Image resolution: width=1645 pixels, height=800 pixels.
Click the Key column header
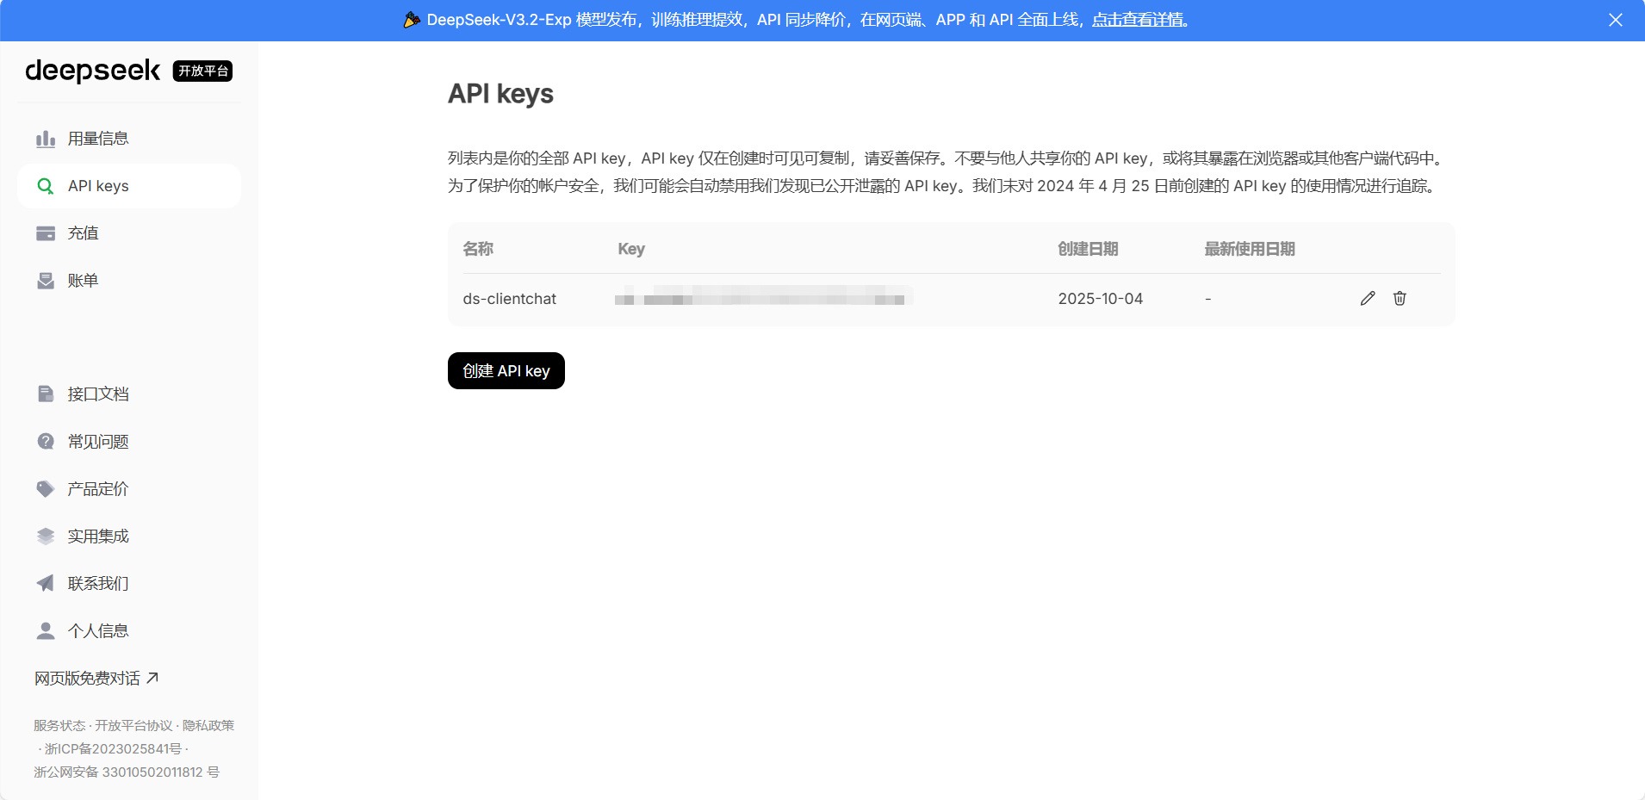pos(631,249)
